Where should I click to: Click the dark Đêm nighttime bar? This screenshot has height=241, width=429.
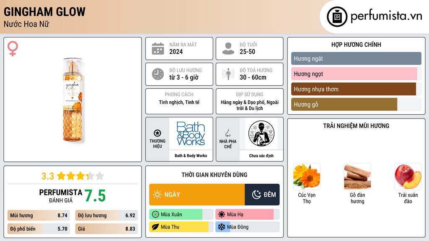(262, 195)
